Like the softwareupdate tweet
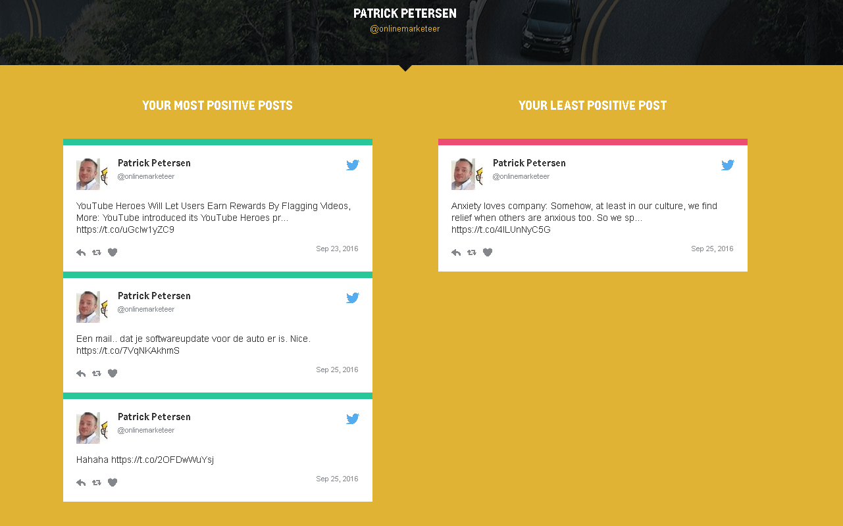The image size is (843, 526). point(113,373)
